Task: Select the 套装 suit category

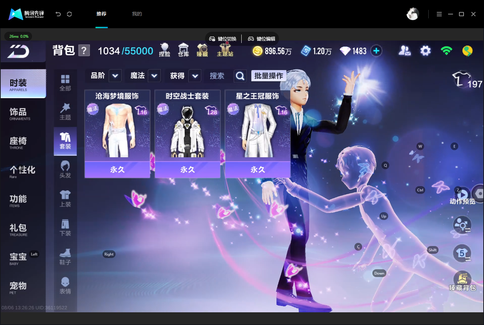Action: [65, 141]
